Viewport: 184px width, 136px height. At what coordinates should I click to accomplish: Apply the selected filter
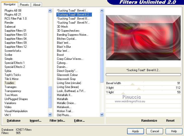pyautogui.click(x=135, y=131)
